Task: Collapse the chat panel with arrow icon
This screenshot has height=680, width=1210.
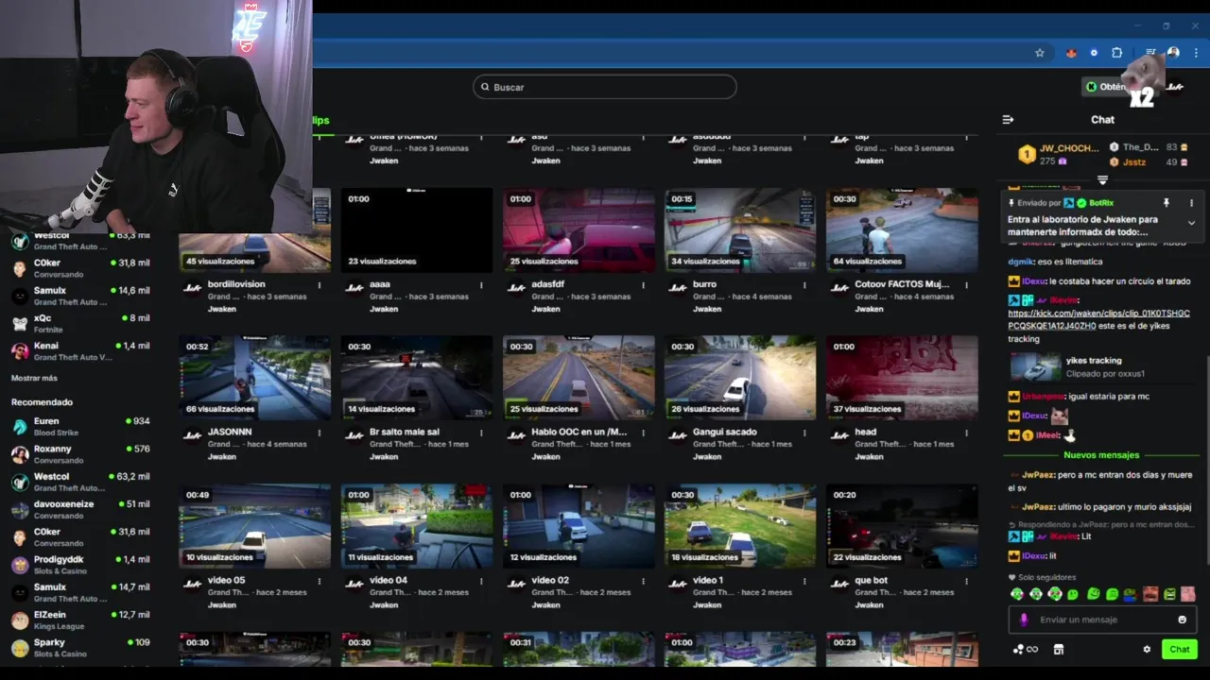Action: (x=1008, y=120)
